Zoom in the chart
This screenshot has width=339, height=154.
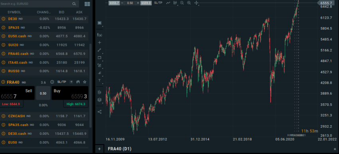pos(189,3)
